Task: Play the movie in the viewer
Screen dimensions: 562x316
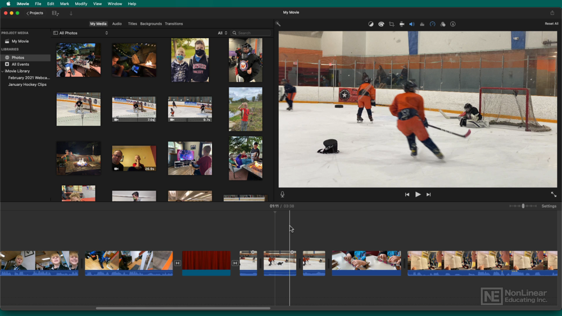Action: [x=418, y=194]
